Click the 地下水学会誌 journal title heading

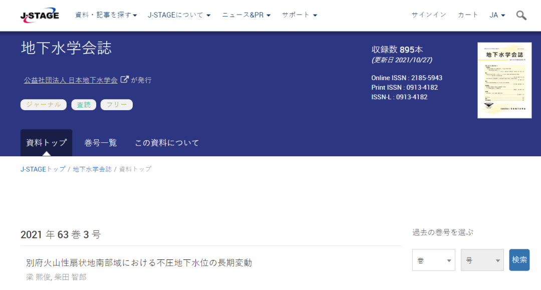click(x=66, y=48)
